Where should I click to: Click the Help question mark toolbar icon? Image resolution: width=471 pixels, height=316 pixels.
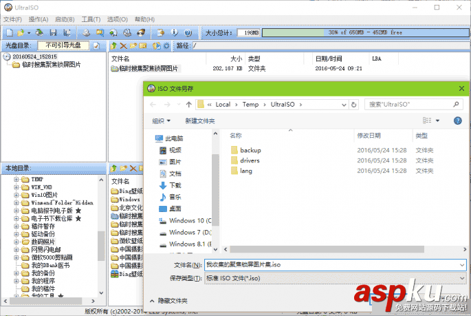[188, 32]
